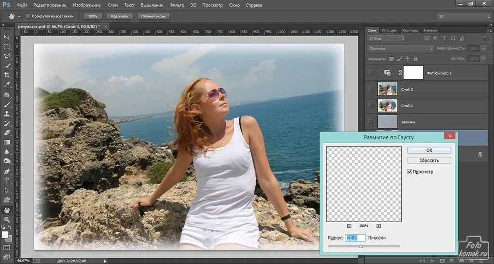The height and width of the screenshot is (264, 494).
Task: Select the Horizontal Type tool
Action: (7, 181)
